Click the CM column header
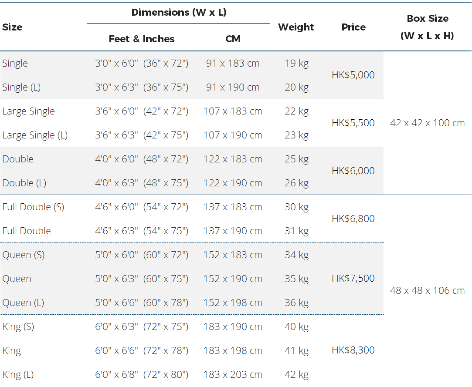The height and width of the screenshot is (387, 472). point(233,39)
